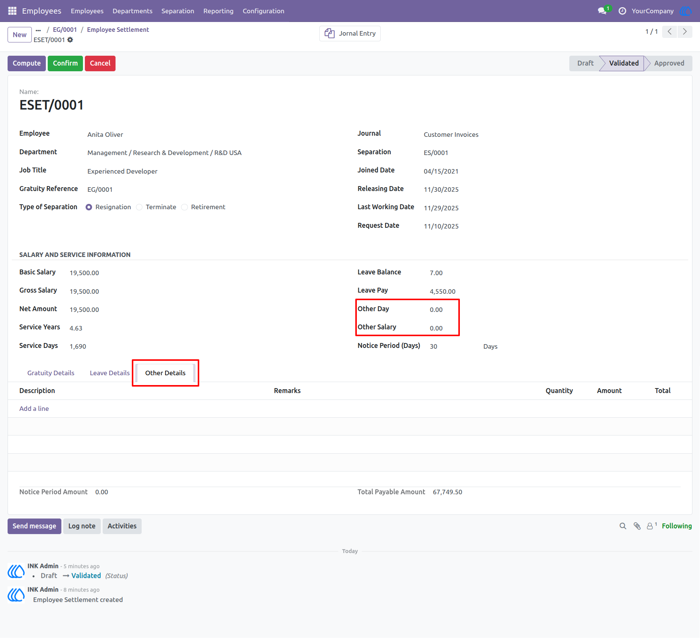Open the Departments menu

click(x=133, y=11)
